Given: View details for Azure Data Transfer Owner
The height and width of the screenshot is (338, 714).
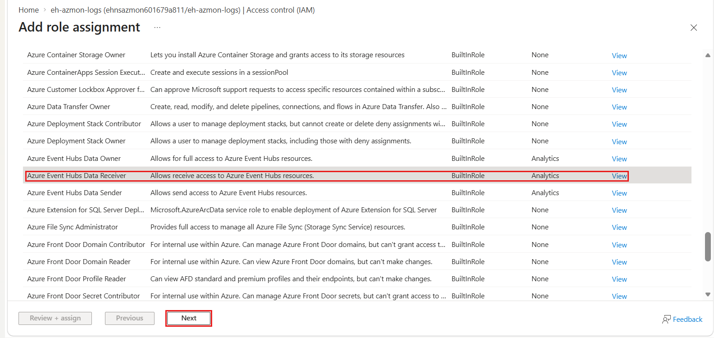Looking at the screenshot, I should point(619,107).
